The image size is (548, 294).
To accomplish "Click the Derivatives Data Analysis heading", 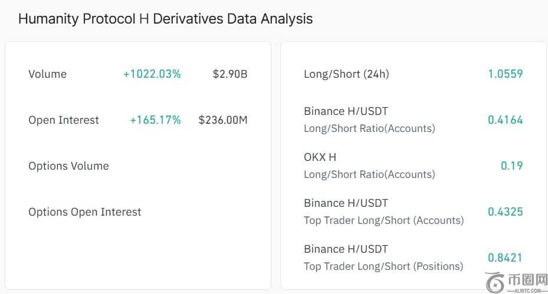I will coord(165,19).
